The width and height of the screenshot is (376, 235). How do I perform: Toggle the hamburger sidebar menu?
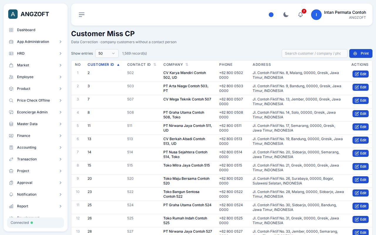[82, 15]
